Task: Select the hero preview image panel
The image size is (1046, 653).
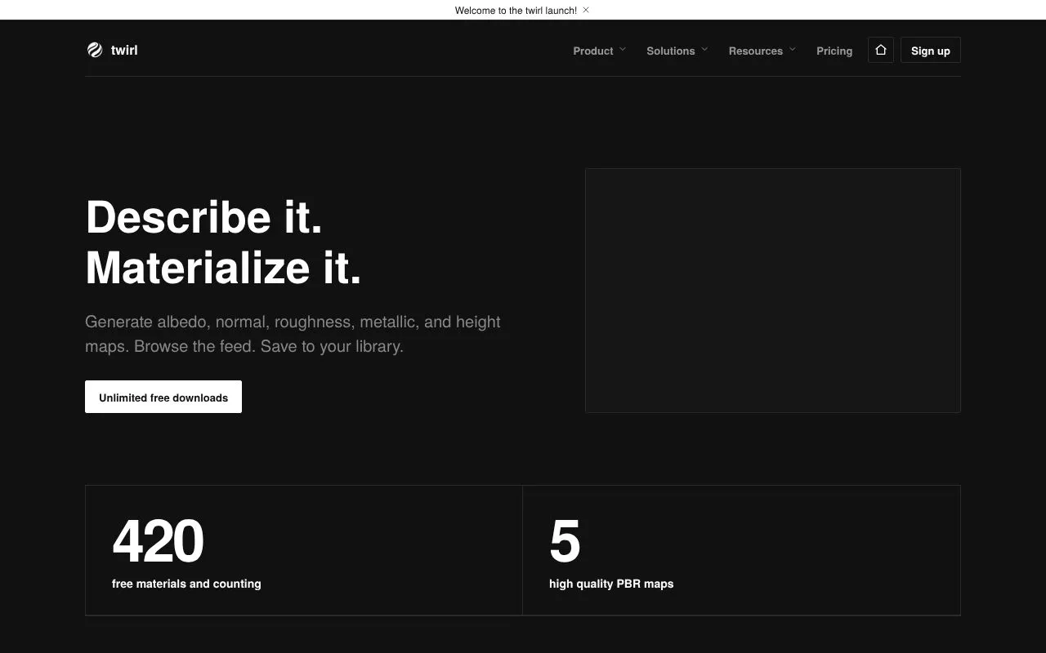Action: coord(773,291)
